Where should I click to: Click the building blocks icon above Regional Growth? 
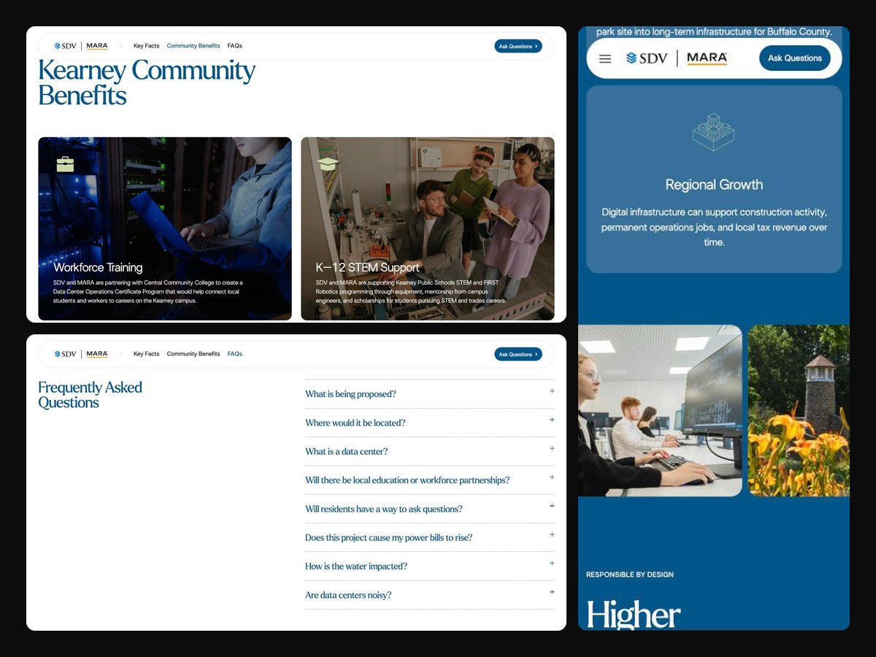[713, 131]
